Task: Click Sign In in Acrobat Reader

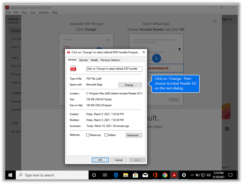Action: (227, 19)
